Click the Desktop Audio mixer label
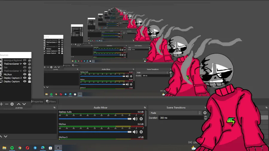Image resolution: width=269 pixels, height=151 pixels. pos(65,112)
